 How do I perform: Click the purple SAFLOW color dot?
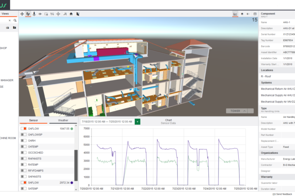pyautogui.click(x=72, y=183)
